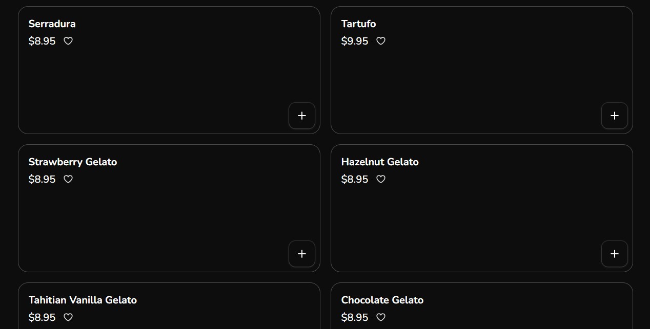This screenshot has width=650, height=329.
Task: Favorite the Serradura dessert
Action: click(x=68, y=41)
